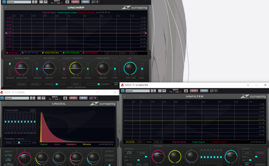Screen dimensions: 269x166
Task: Select next preset arrow in UNFILTER window
Action: [x=155, y=91]
